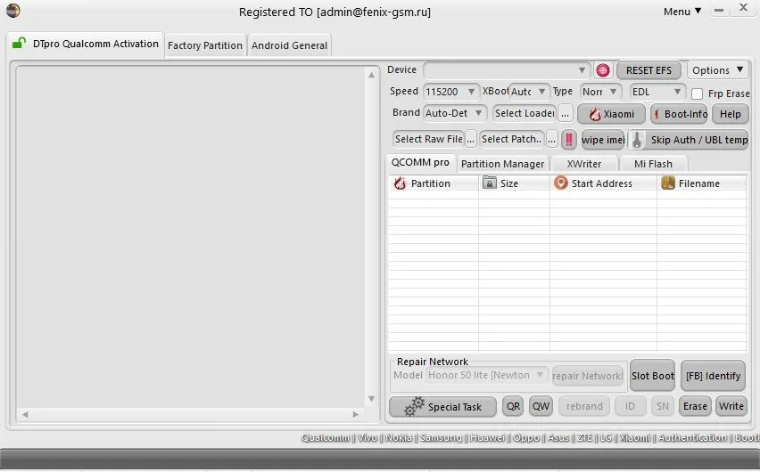Open Special Task with the gears icon
The image size is (760, 472).
click(x=443, y=407)
